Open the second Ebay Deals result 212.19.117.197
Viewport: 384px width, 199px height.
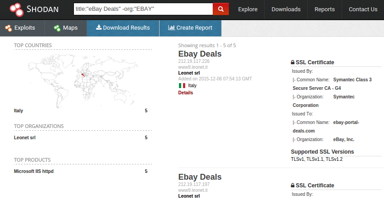[x=200, y=177]
